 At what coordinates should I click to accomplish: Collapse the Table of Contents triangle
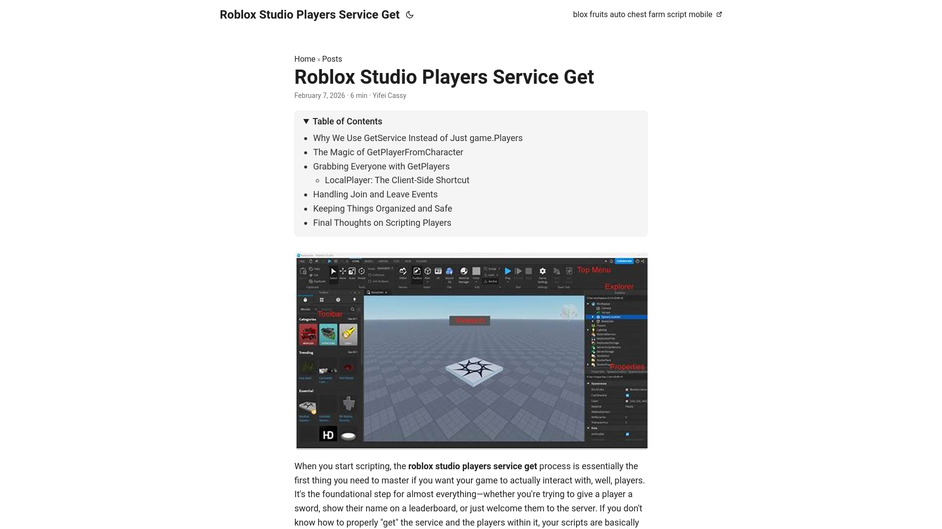pos(306,121)
